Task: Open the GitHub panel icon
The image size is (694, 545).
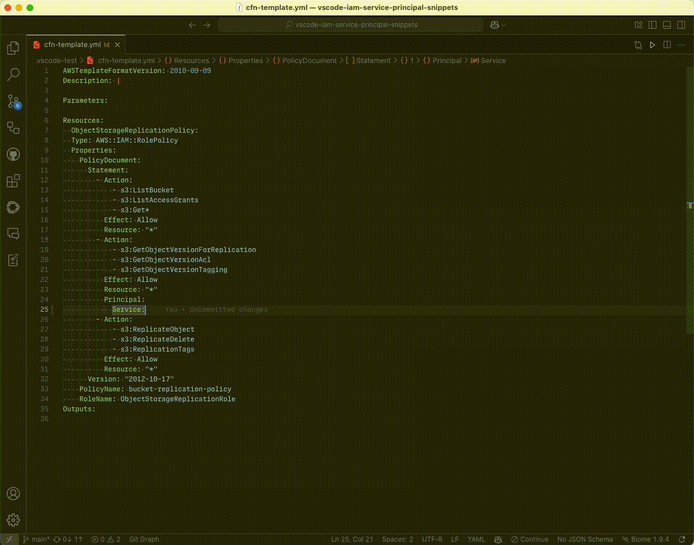Action: click(13, 154)
